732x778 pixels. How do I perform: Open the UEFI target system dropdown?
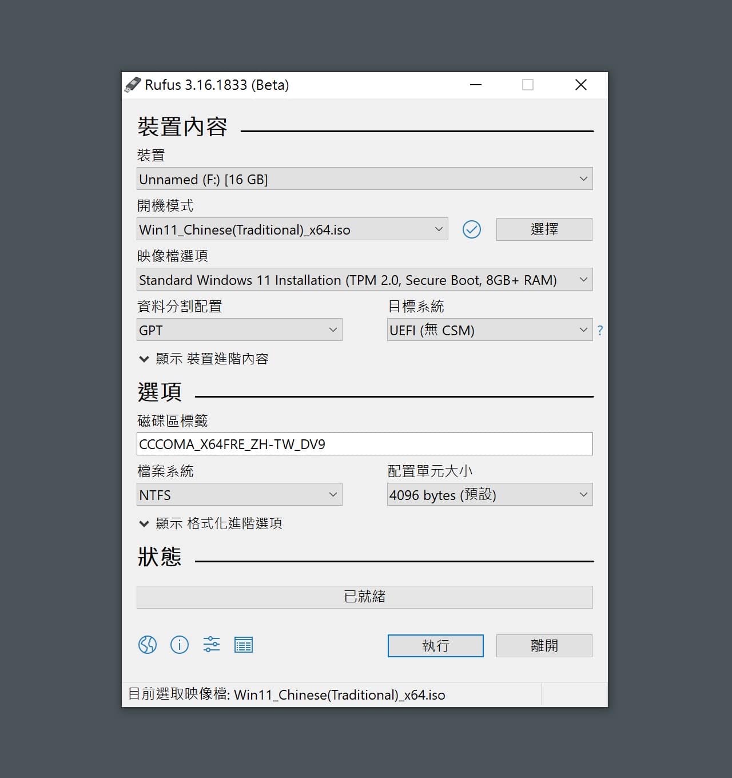point(490,330)
